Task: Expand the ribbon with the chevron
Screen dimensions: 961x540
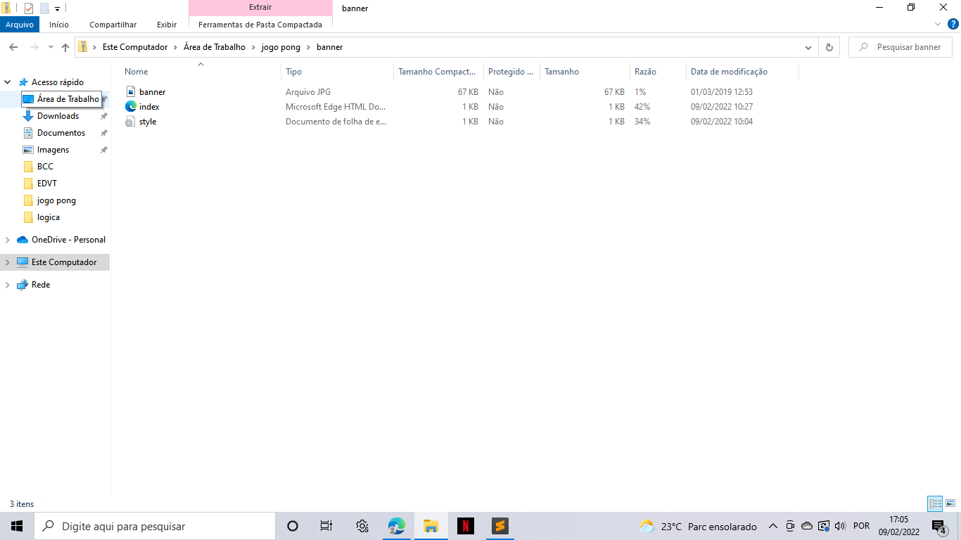Action: tap(937, 25)
